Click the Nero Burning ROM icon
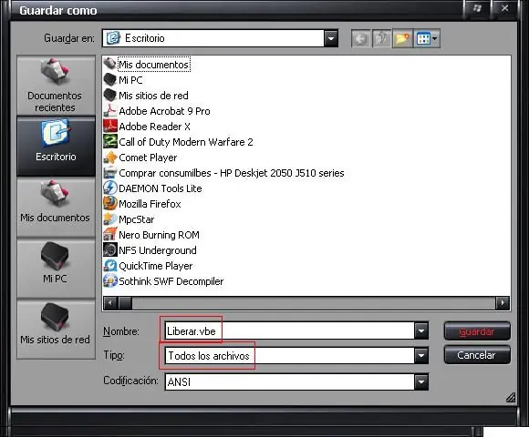529x437 pixels. (x=110, y=235)
